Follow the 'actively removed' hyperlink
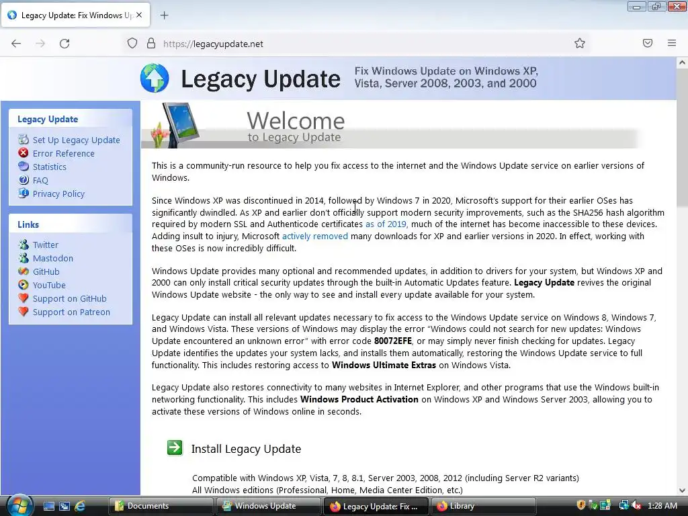 tap(315, 236)
